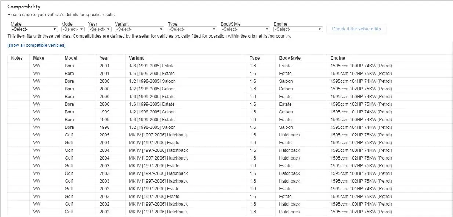The image size is (453, 217).
Task: Open the BodyStyle dropdown
Action: (x=245, y=29)
